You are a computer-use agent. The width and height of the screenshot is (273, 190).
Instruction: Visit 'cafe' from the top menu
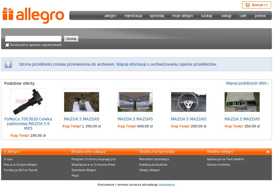[243, 16]
